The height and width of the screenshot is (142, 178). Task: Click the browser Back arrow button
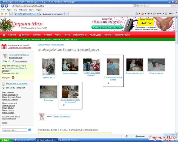click(x=3, y=6)
